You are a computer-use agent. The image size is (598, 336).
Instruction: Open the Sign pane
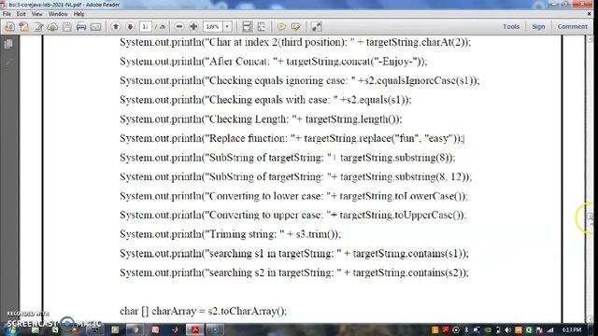[x=538, y=27]
